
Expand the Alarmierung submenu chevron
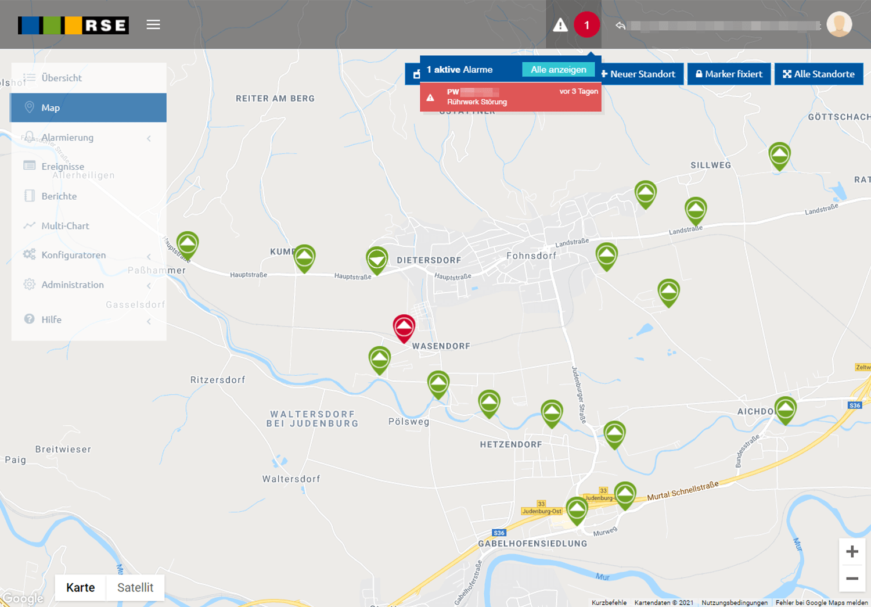[x=149, y=138]
